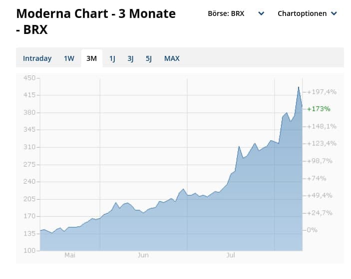Screen dimensions: 351x279
Task: Expand the Chartoptionen menu
Action: coord(301,13)
